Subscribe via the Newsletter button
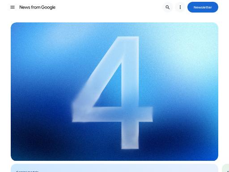229x172 pixels. (x=203, y=7)
